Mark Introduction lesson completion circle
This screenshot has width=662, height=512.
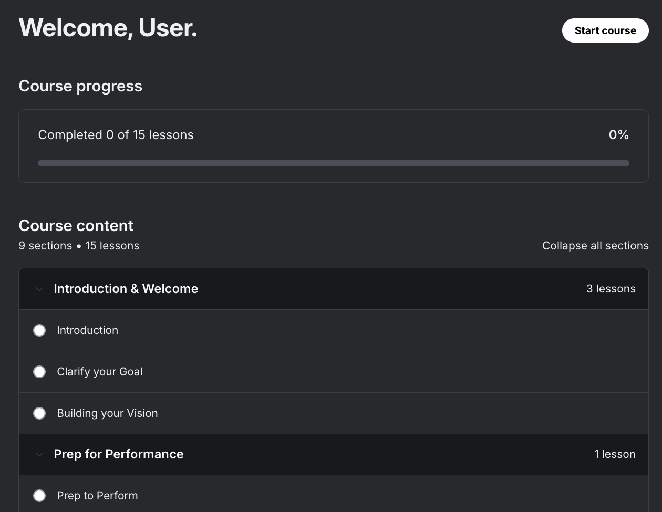(39, 330)
